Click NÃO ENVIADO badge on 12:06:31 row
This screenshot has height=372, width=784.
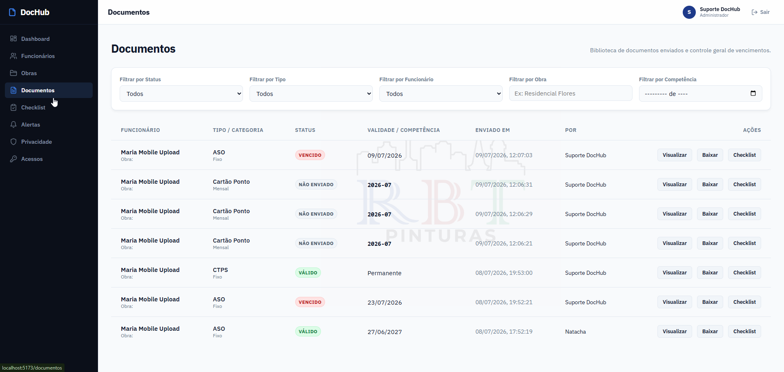pyautogui.click(x=316, y=185)
